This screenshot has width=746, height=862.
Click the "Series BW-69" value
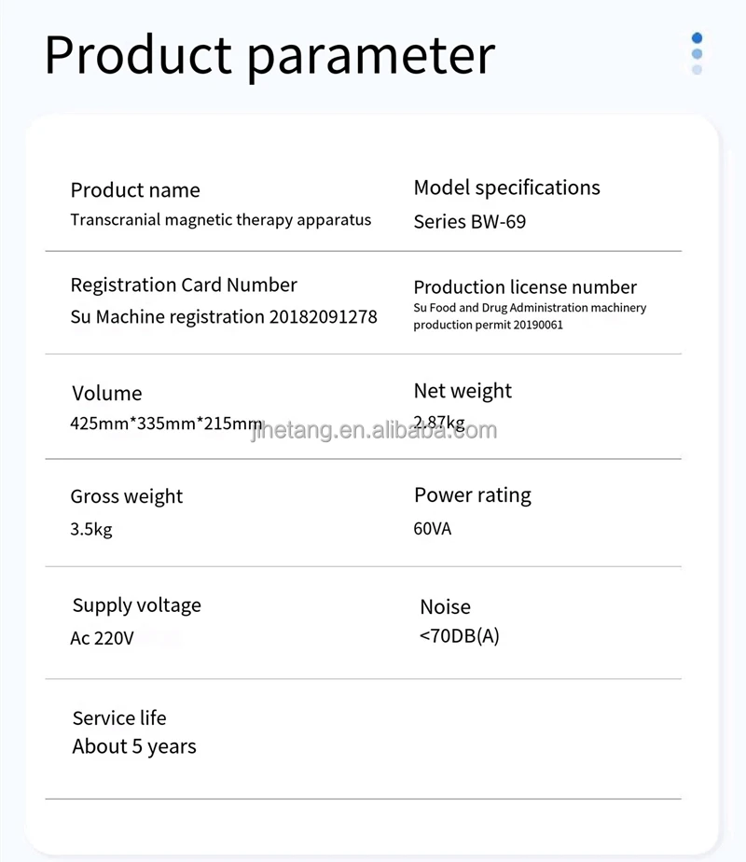[470, 222]
